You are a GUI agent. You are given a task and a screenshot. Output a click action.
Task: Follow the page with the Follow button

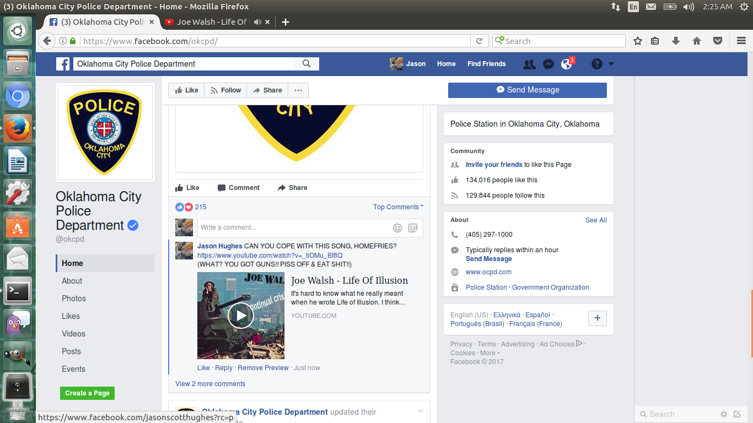(225, 90)
